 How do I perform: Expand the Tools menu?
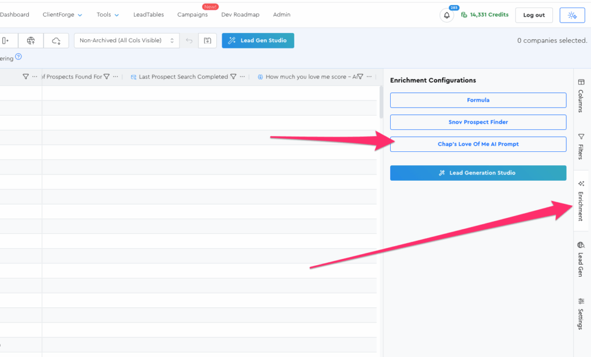(x=108, y=15)
